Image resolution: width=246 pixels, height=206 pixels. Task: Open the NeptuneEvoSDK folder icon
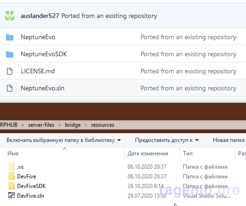coord(10,54)
